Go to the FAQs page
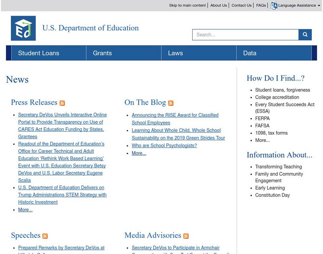 (x=261, y=6)
